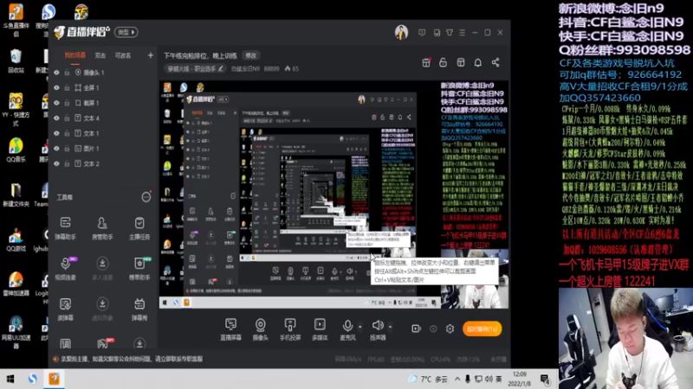Open the Recycle Bin desktop icon
This screenshot has width=693, height=389.
[x=16, y=61]
